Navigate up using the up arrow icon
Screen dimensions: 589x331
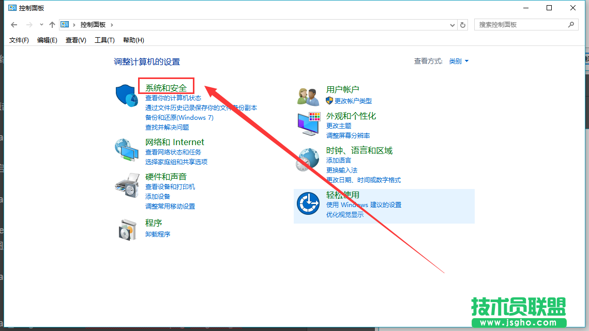52,24
